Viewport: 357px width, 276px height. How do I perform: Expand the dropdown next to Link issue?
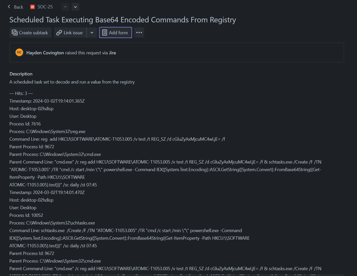pos(92,33)
